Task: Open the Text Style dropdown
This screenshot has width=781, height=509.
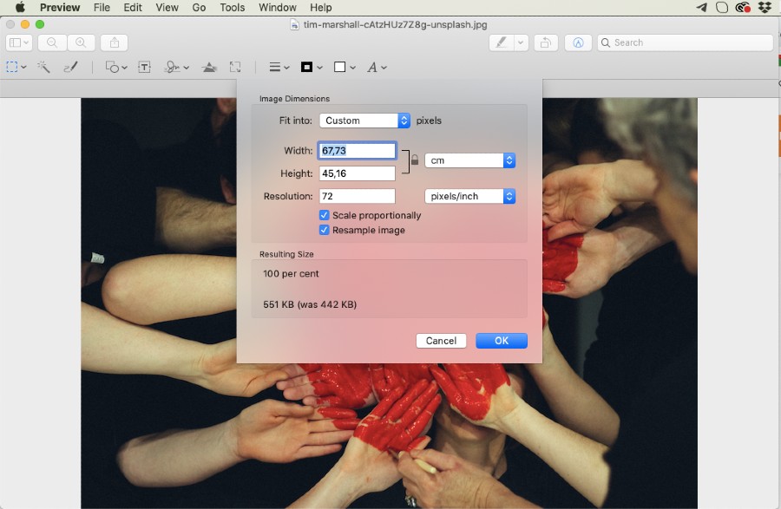Action: coord(377,67)
